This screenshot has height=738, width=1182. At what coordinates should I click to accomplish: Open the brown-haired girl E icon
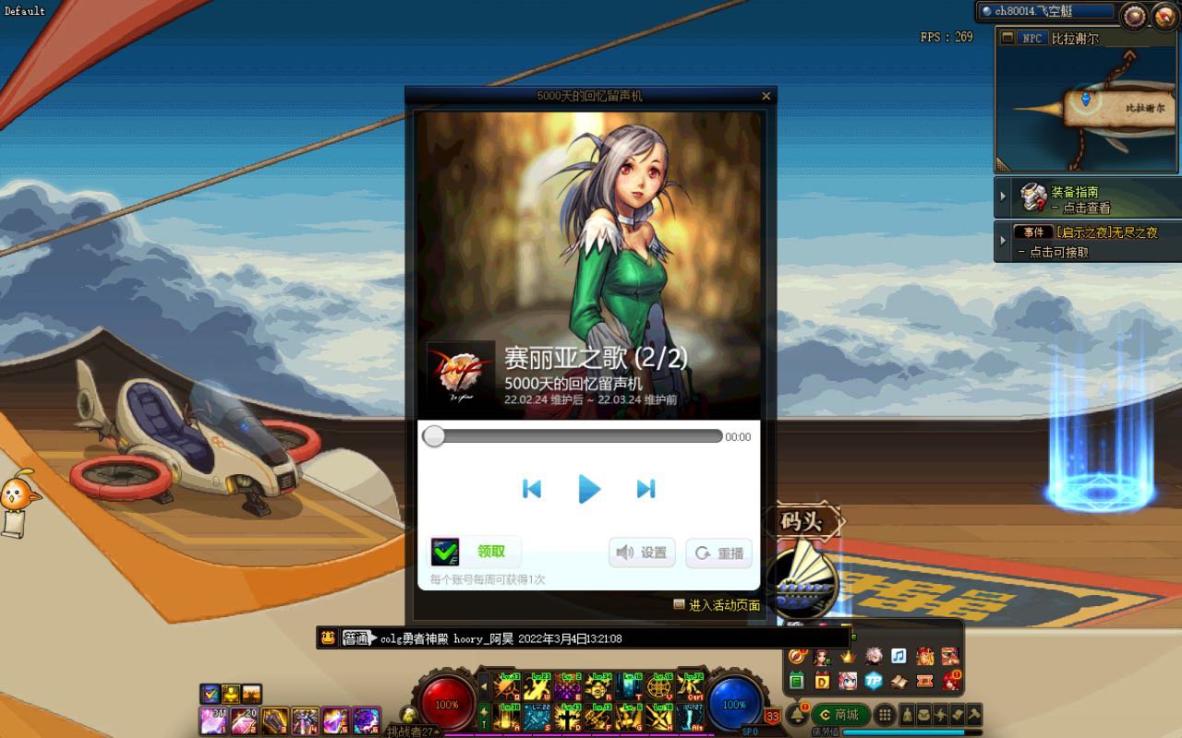click(822, 657)
